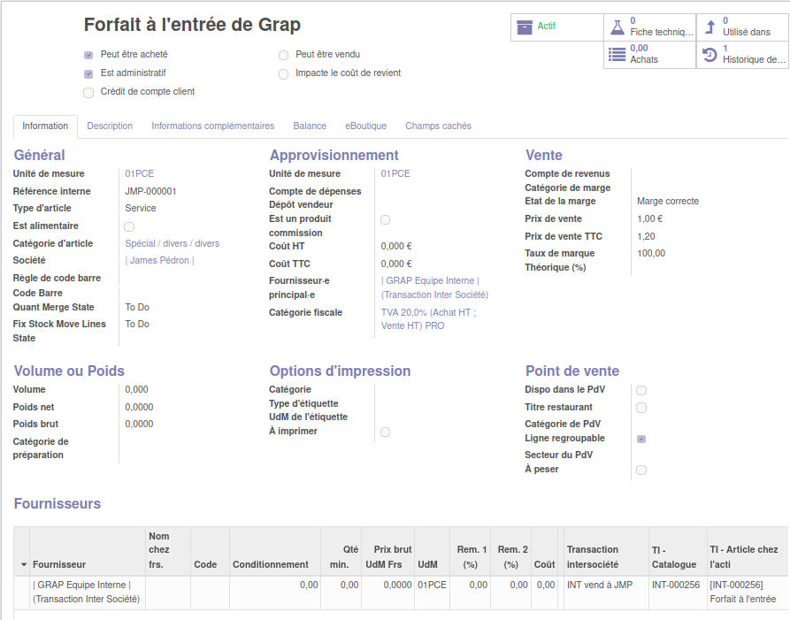The height and width of the screenshot is (620, 790).
Task: Toggle the Peut être vendu checkbox
Action: point(283,55)
